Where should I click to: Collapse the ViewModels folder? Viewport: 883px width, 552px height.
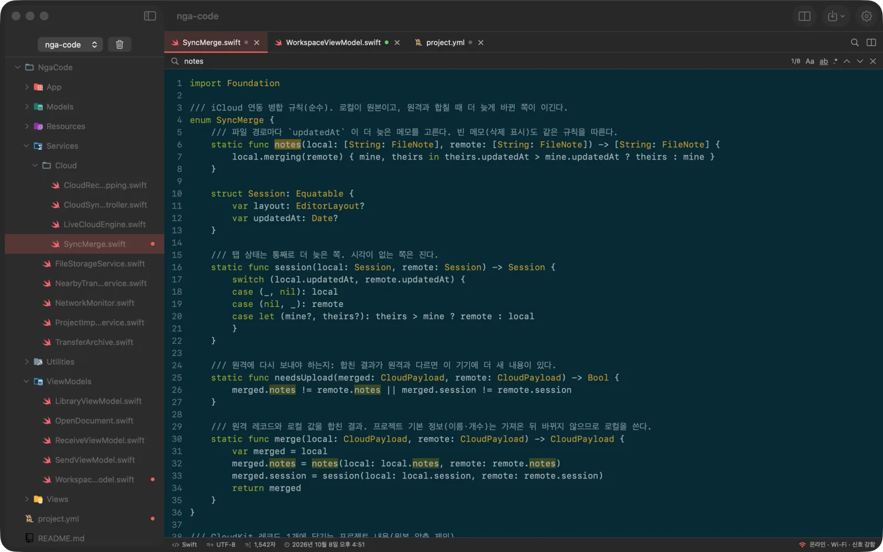click(x=26, y=381)
